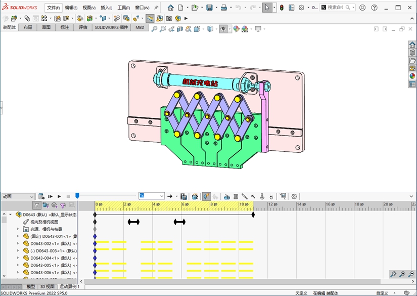The width and height of the screenshot is (417, 296).
Task: Toggle the timeline filter funnel button
Action: pos(37,205)
